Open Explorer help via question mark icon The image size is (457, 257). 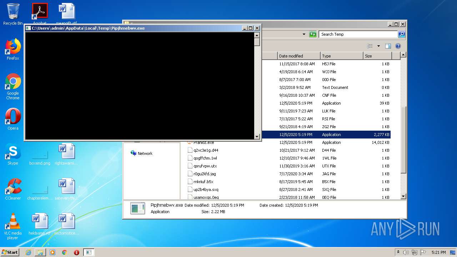pyautogui.click(x=398, y=46)
